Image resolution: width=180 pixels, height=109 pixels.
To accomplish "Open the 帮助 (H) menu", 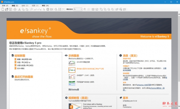I will click(x=45, y=6).
